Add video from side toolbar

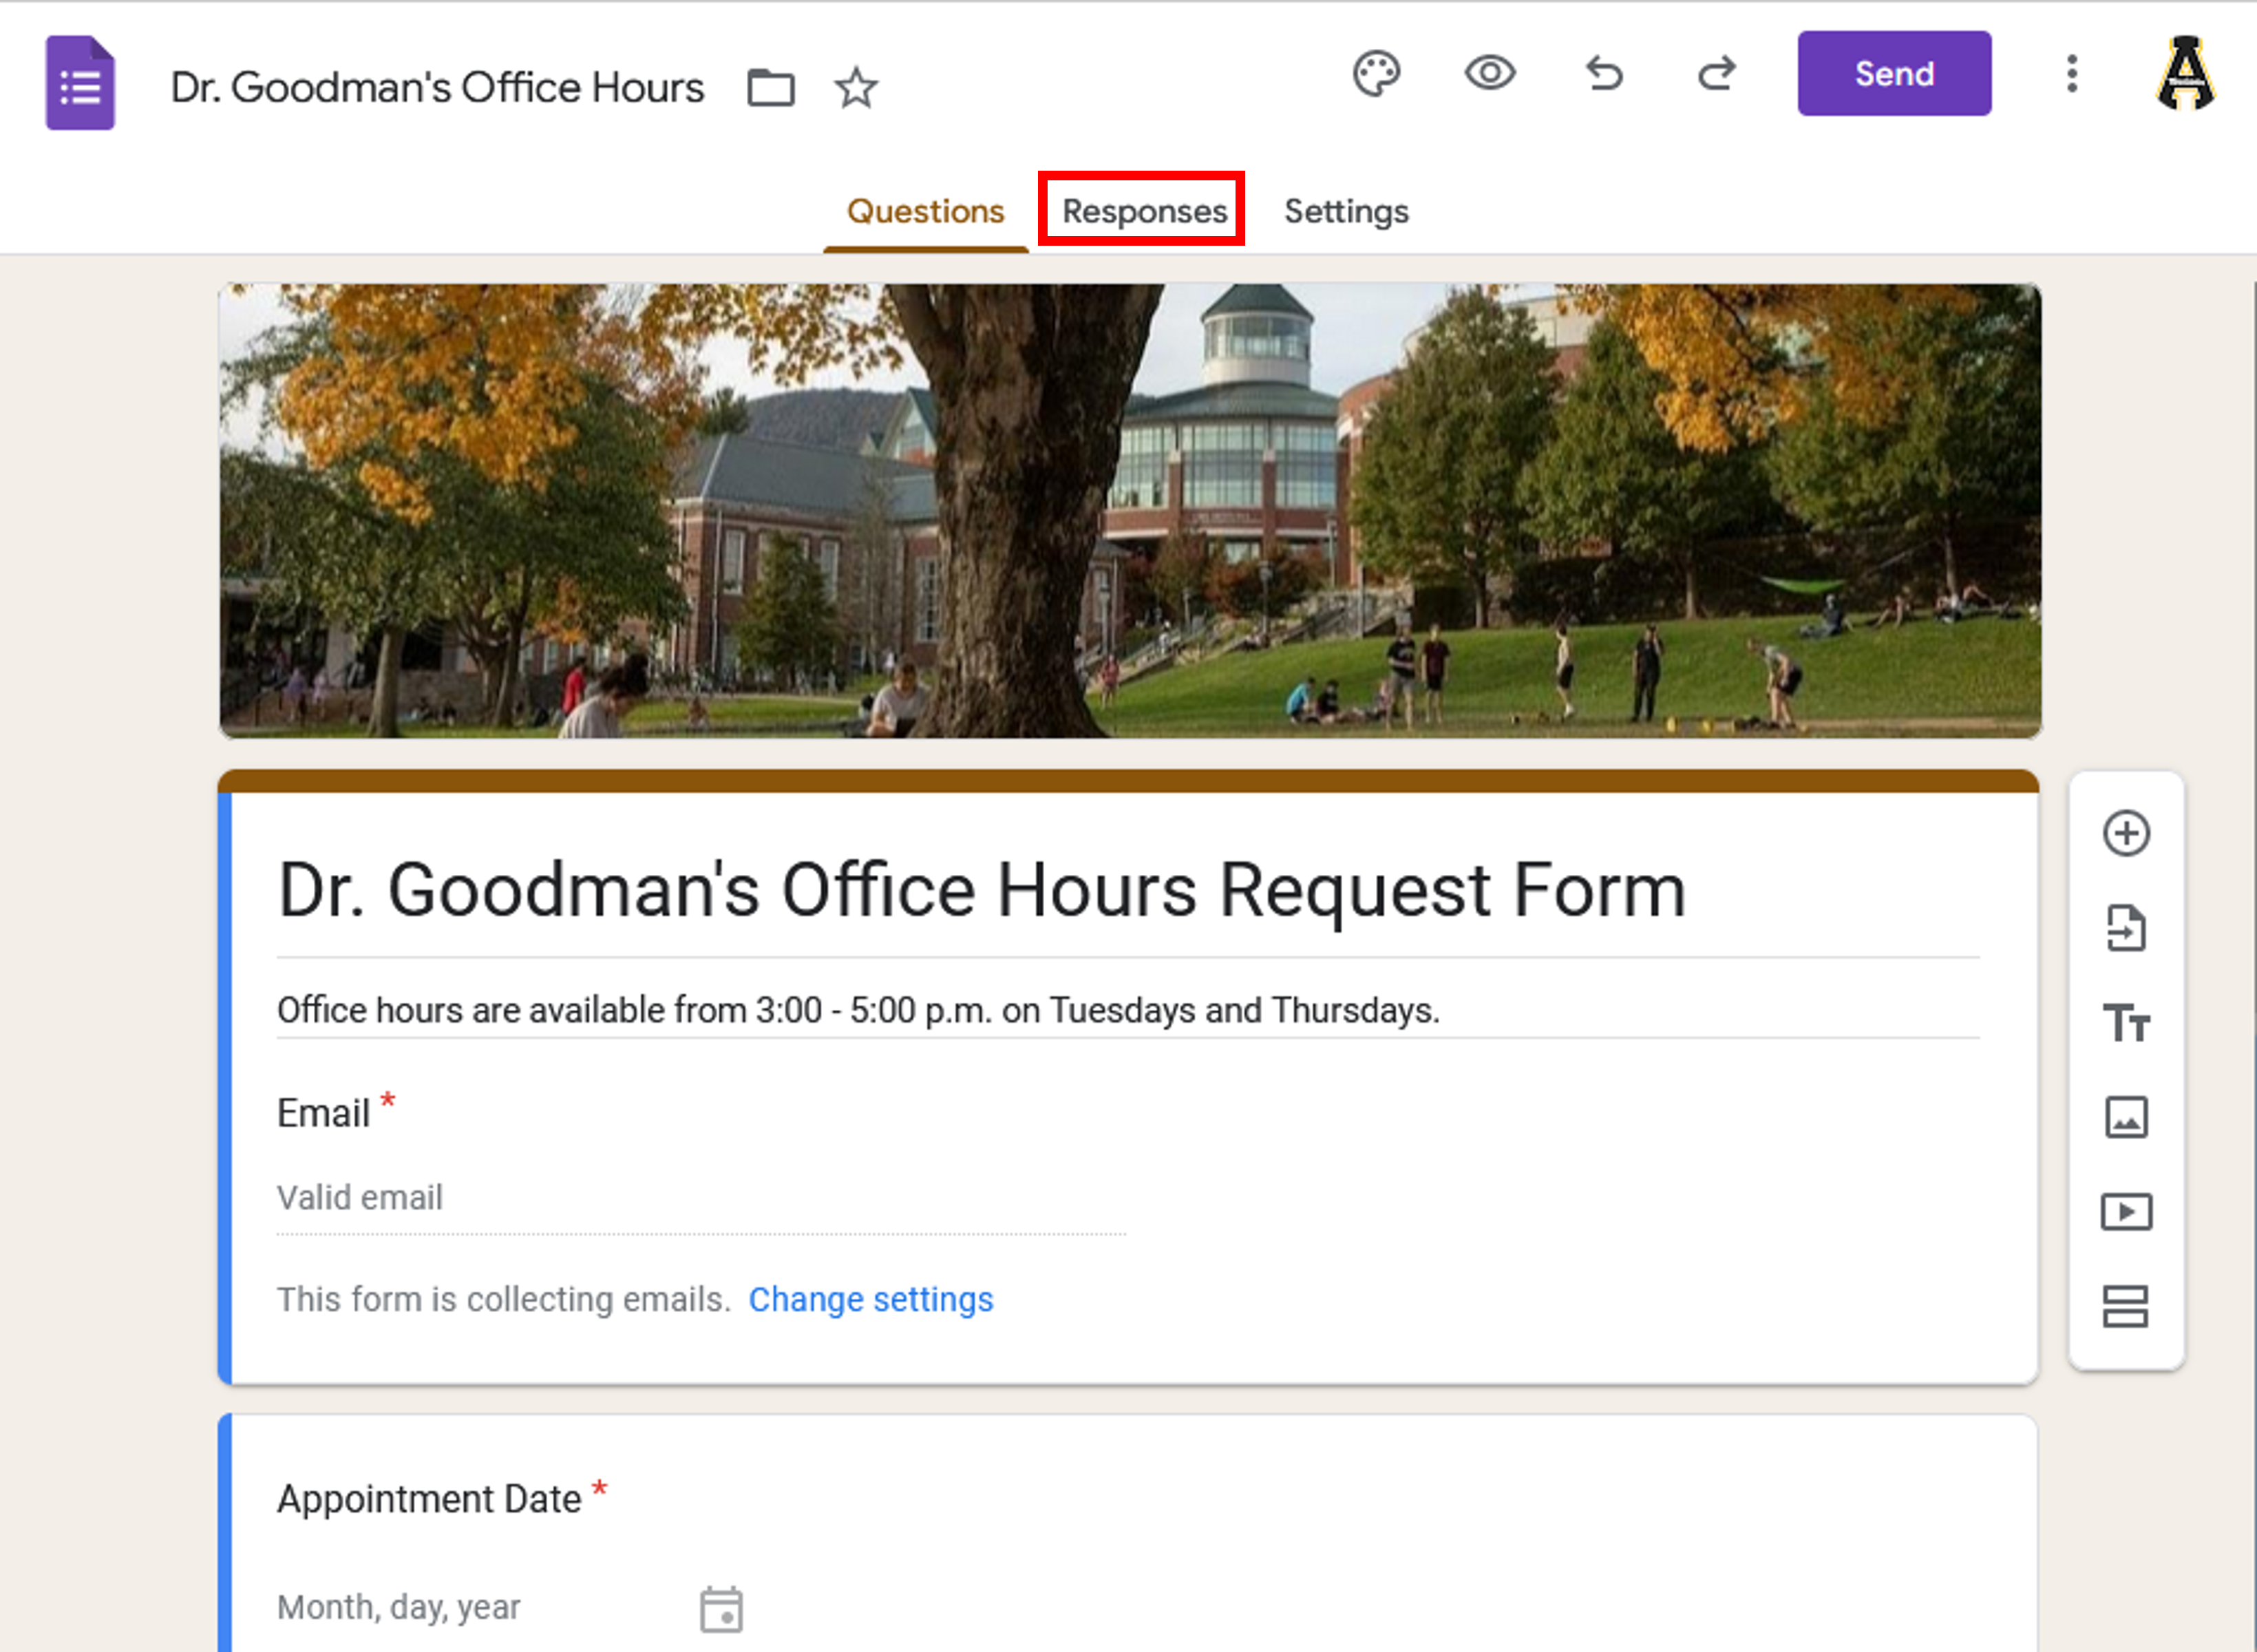tap(2126, 1212)
